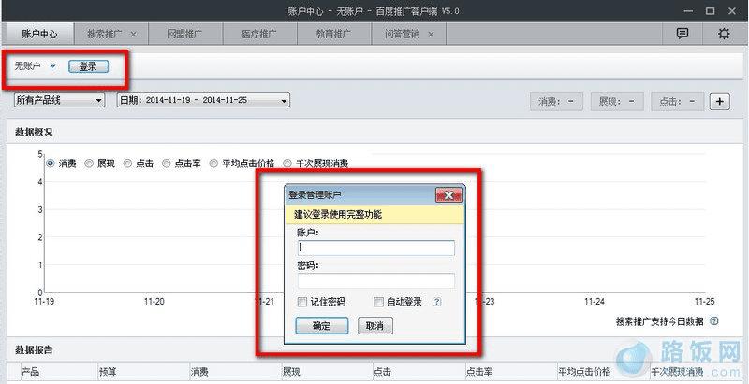Click the 数据报告 section heading
The height and width of the screenshot is (384, 749).
click(x=34, y=350)
